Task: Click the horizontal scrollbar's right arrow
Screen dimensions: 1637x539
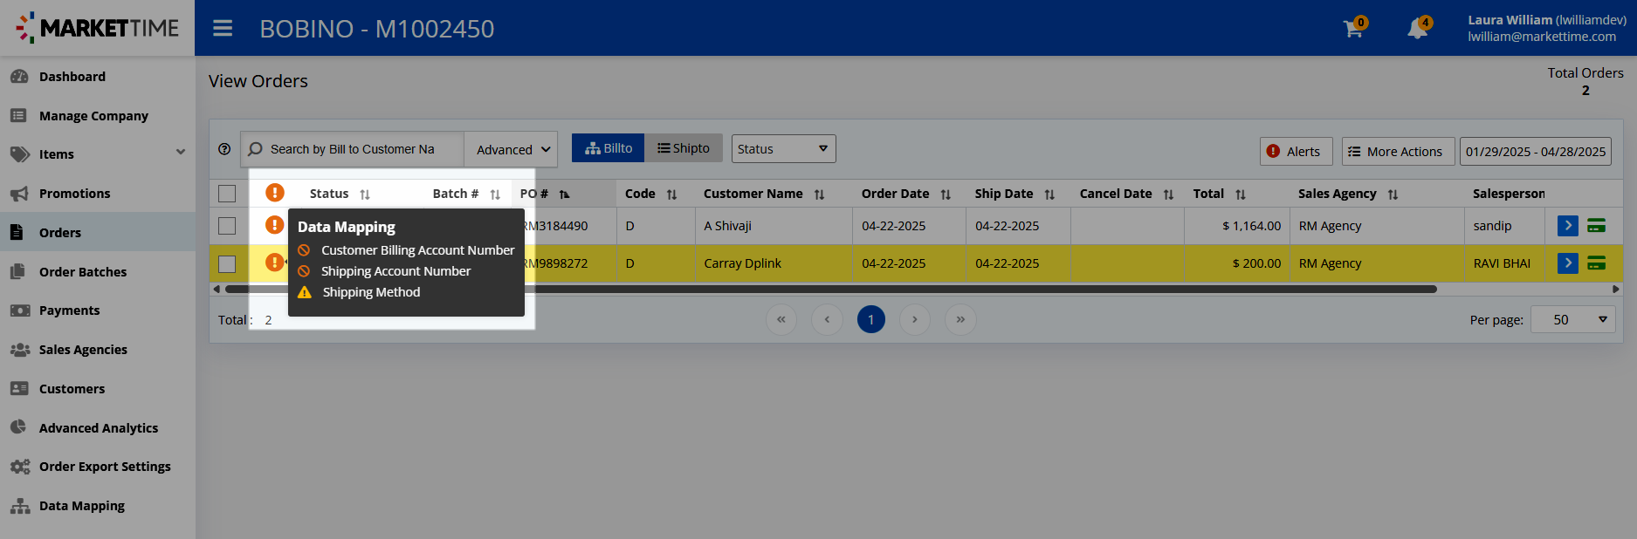Action: click(1616, 289)
